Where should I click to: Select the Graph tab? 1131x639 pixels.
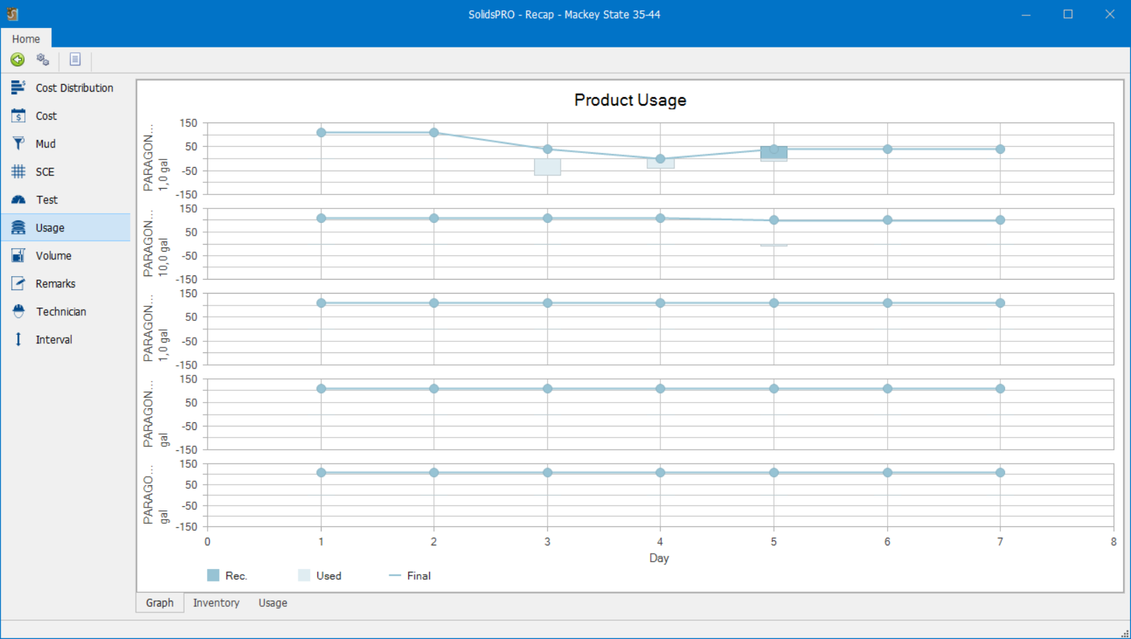click(x=159, y=603)
